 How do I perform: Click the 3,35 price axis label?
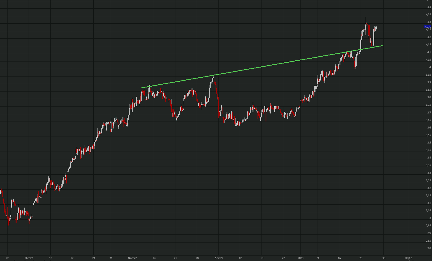tap(429, 165)
